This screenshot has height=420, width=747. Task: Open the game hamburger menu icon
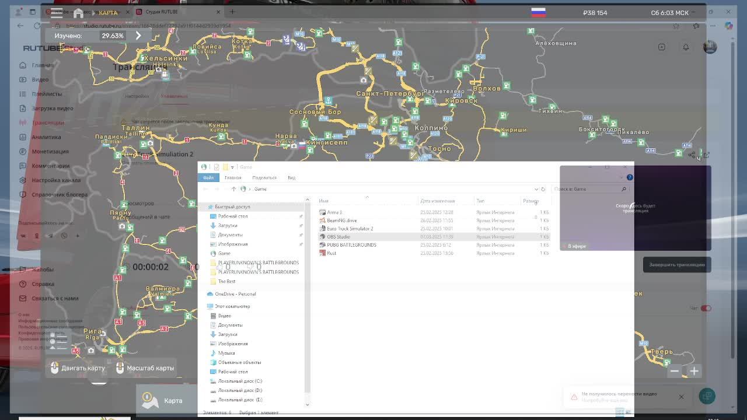(x=57, y=13)
